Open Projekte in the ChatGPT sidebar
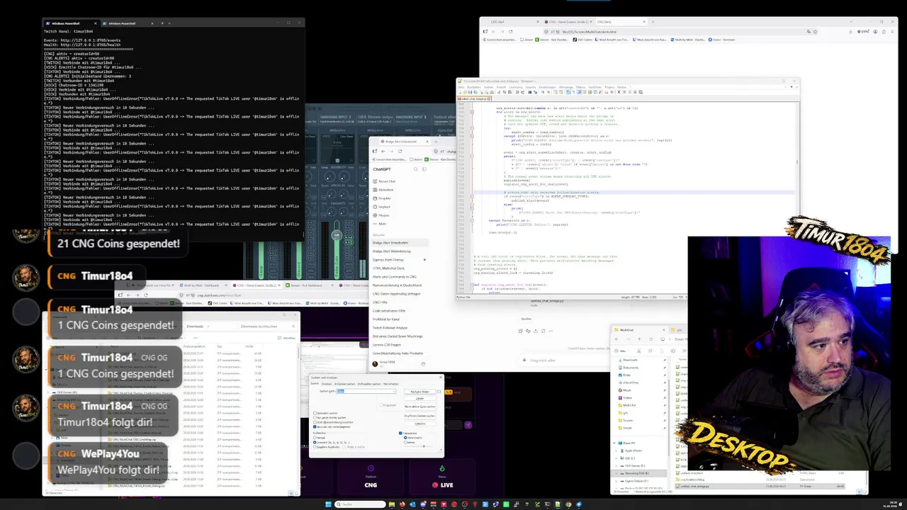 click(385, 198)
